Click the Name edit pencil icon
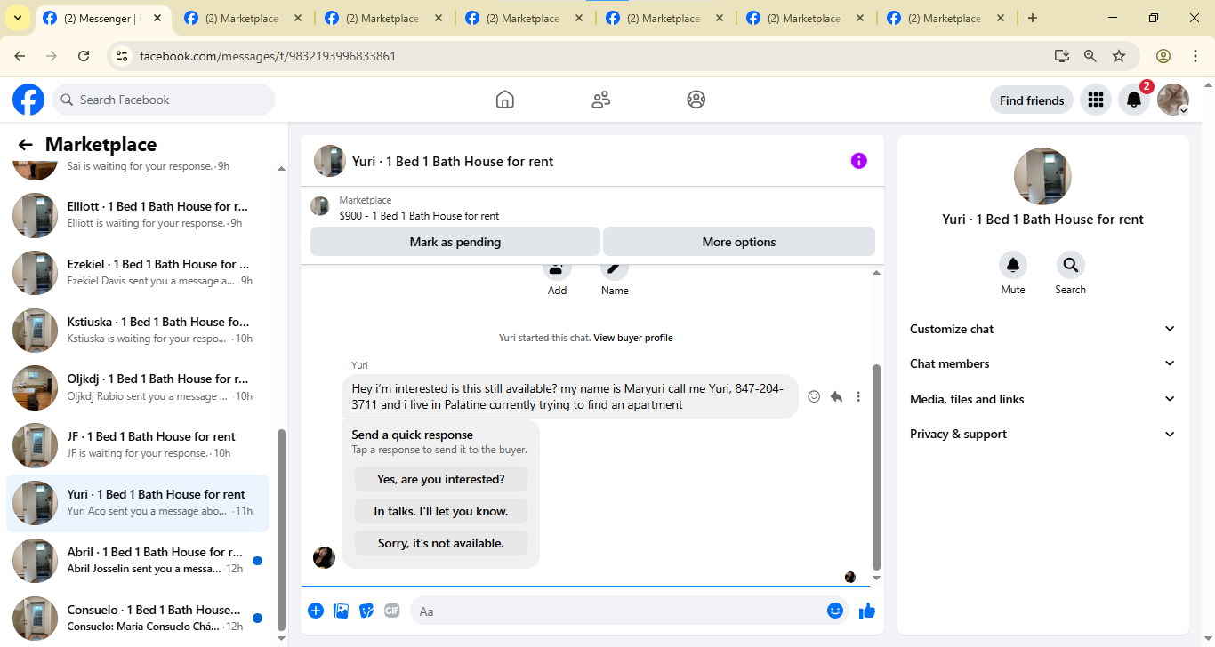 point(615,268)
